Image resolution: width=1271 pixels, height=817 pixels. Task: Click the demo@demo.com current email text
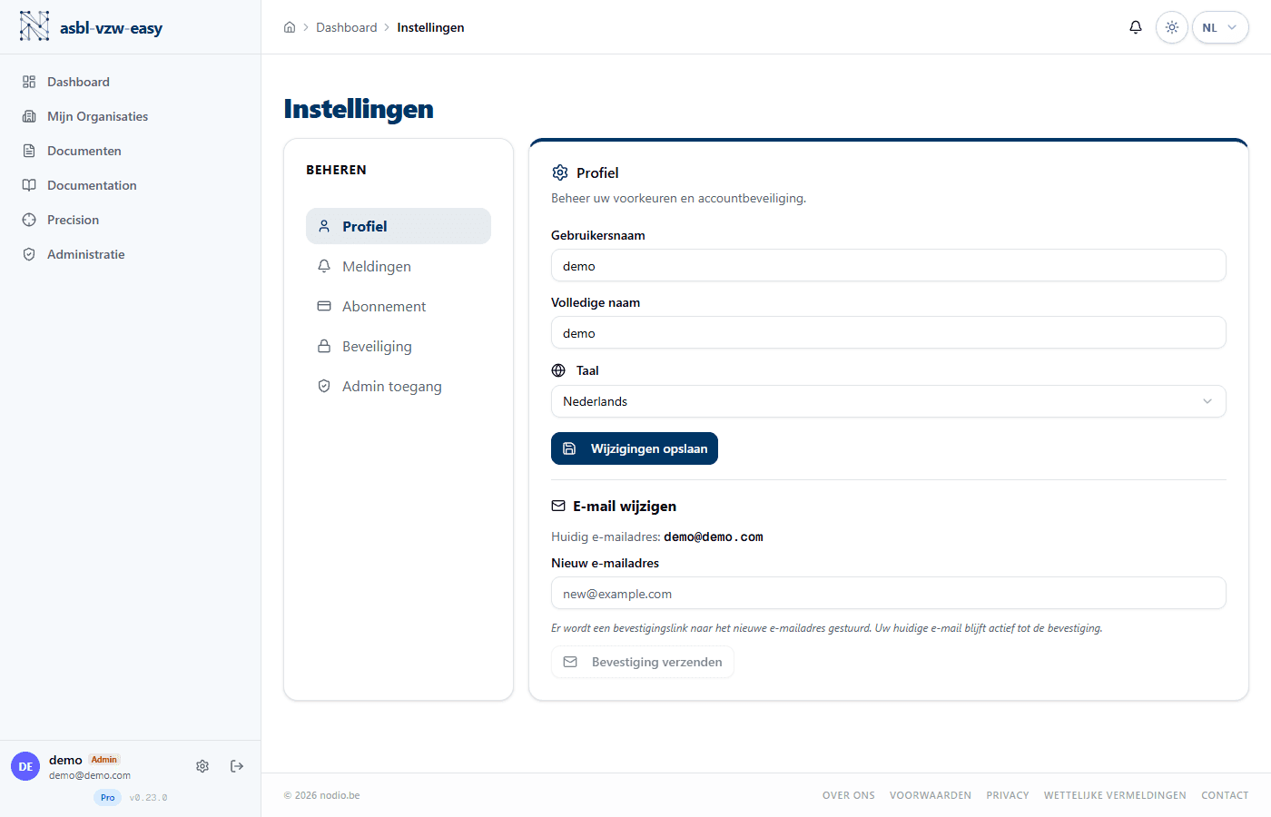pos(714,536)
